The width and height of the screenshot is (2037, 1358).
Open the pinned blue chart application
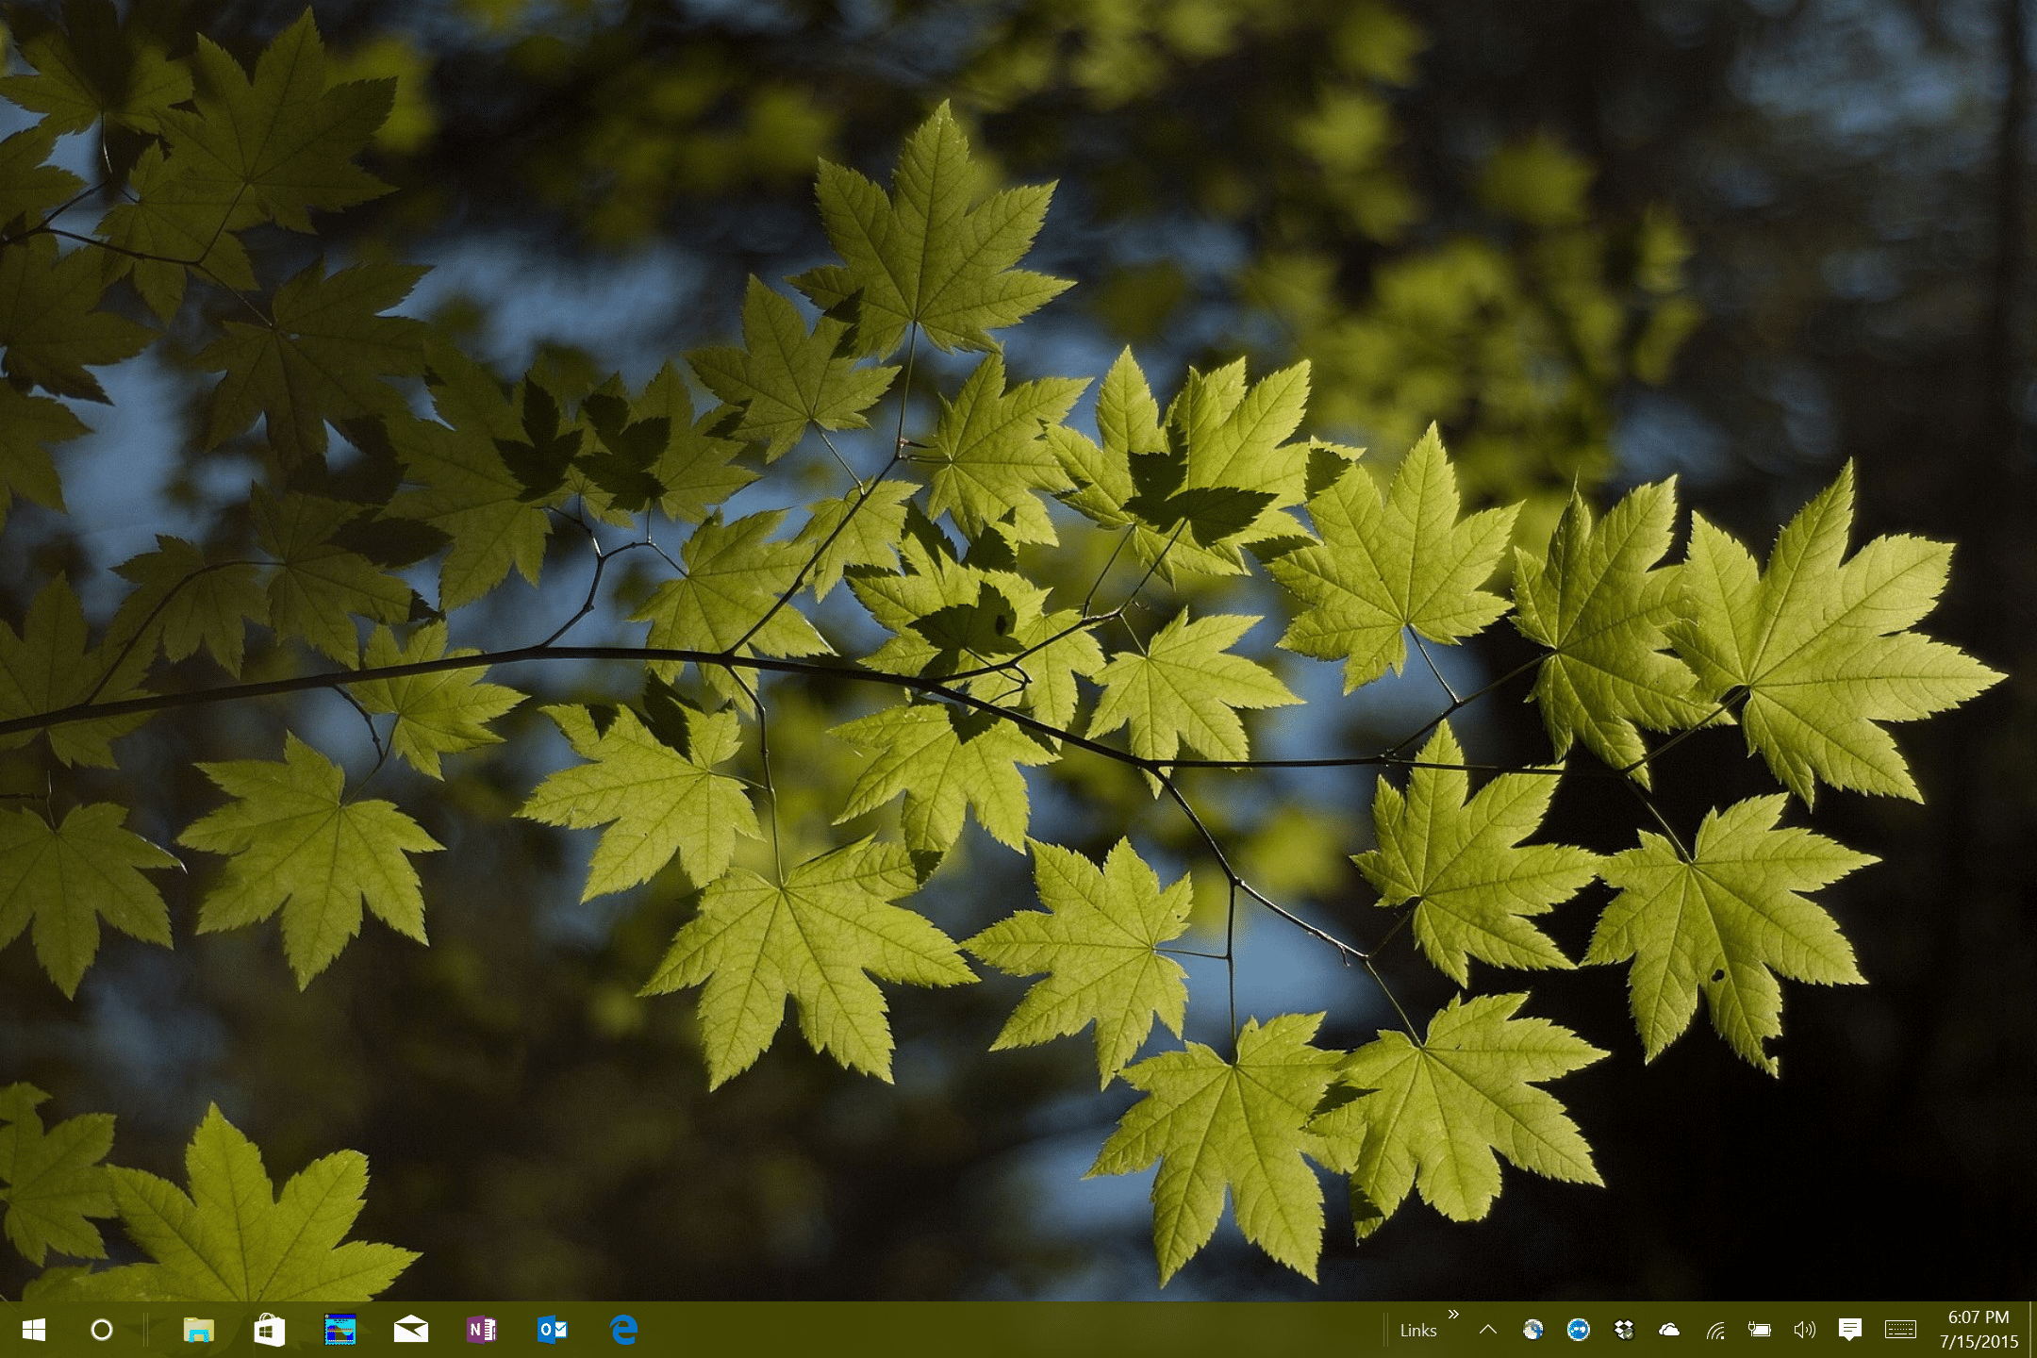click(x=339, y=1330)
